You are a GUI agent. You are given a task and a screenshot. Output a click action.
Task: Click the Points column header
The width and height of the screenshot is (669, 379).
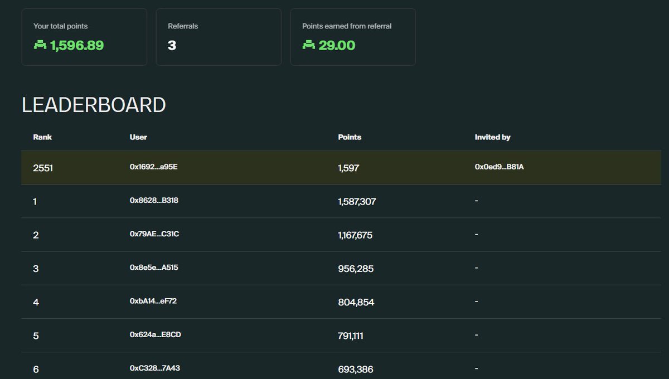click(x=350, y=137)
